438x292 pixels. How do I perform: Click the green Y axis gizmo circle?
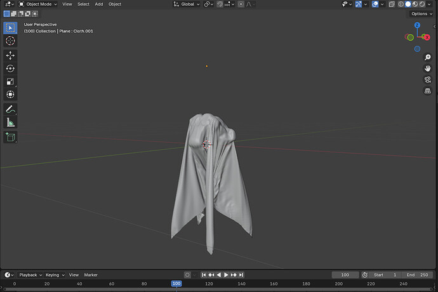tap(410, 37)
